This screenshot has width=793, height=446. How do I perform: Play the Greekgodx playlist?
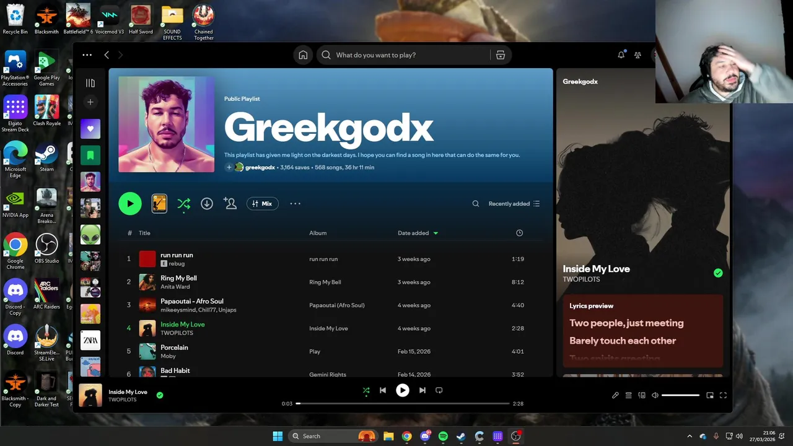tap(130, 204)
